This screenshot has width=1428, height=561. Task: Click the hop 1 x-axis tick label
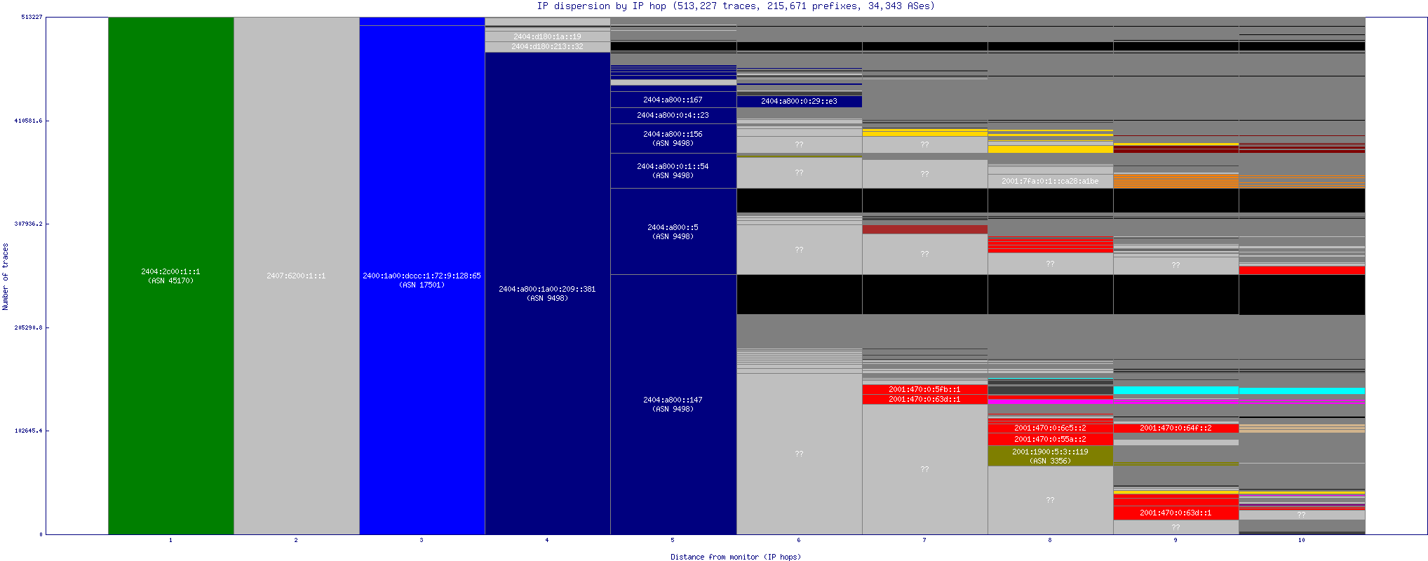pyautogui.click(x=170, y=540)
